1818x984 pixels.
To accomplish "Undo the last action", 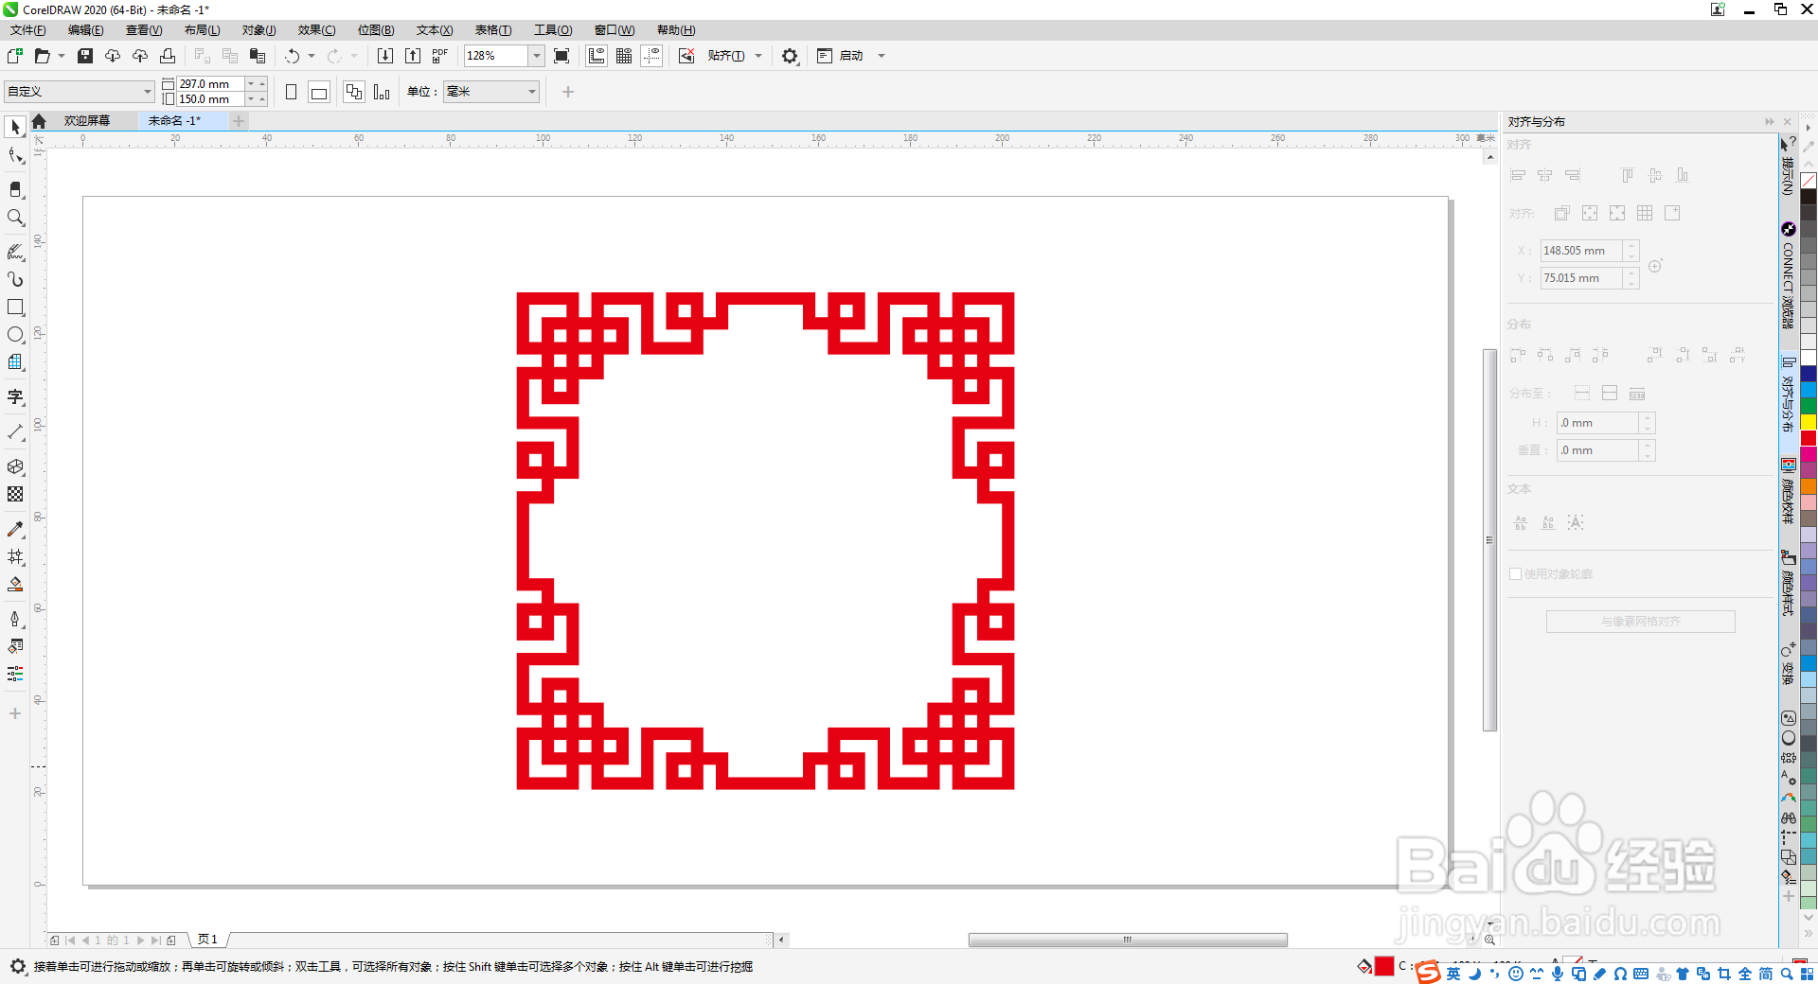I will pyautogui.click(x=293, y=56).
